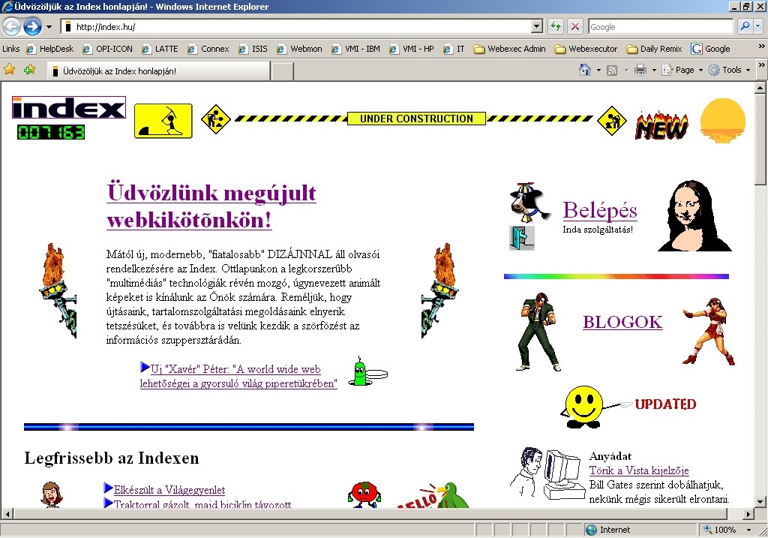The image size is (768, 538).
Task: Open the Favorites Center star icon
Action: point(10,70)
